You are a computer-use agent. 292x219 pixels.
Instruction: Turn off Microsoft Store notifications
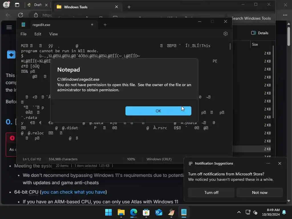211,192
